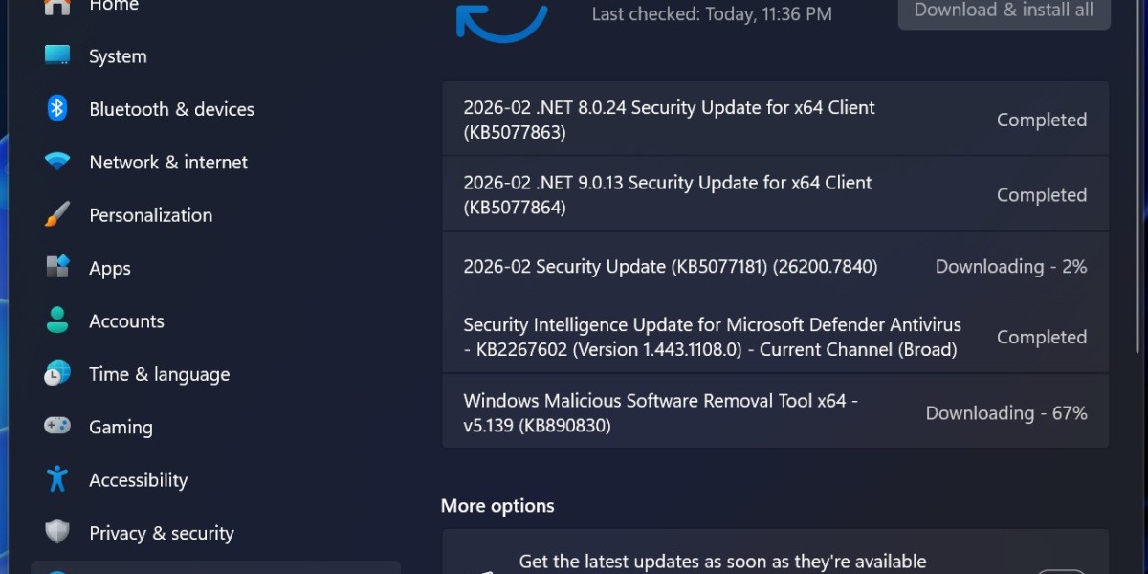This screenshot has width=1148, height=574.
Task: Click the Downloading - 2% status text
Action: click(x=1010, y=267)
